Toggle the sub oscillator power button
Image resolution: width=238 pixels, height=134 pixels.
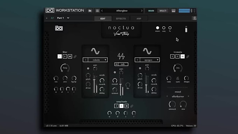pos(115,72)
